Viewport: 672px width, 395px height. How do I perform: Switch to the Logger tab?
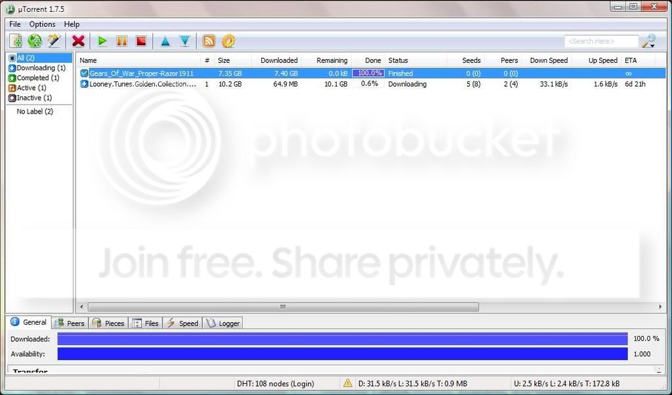coord(222,323)
